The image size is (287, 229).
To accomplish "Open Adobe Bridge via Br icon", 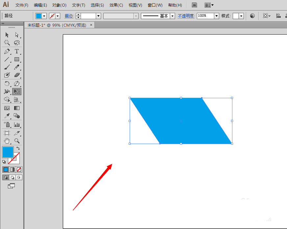I will (x=195, y=5).
